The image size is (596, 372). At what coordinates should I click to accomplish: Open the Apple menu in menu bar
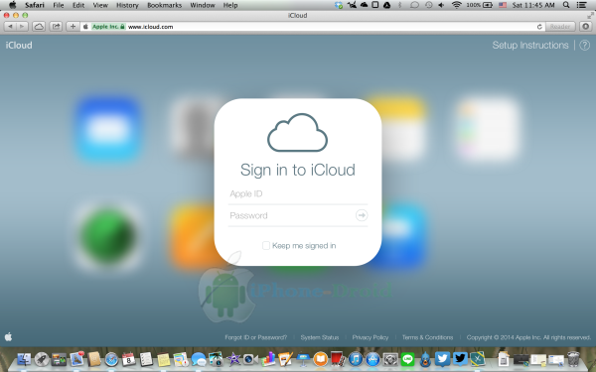tap(12, 5)
